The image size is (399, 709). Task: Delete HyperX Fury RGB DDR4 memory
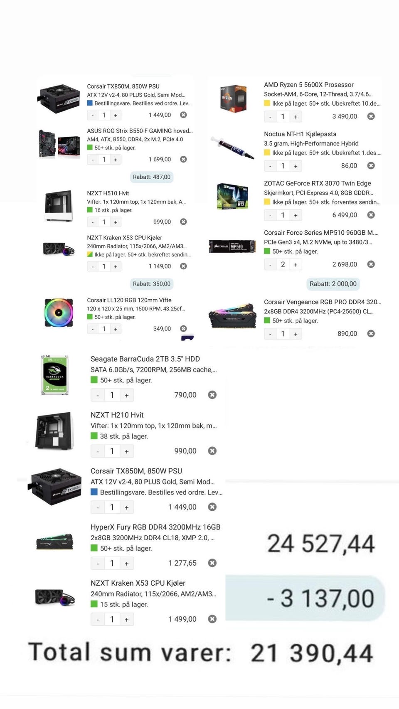[x=212, y=563]
